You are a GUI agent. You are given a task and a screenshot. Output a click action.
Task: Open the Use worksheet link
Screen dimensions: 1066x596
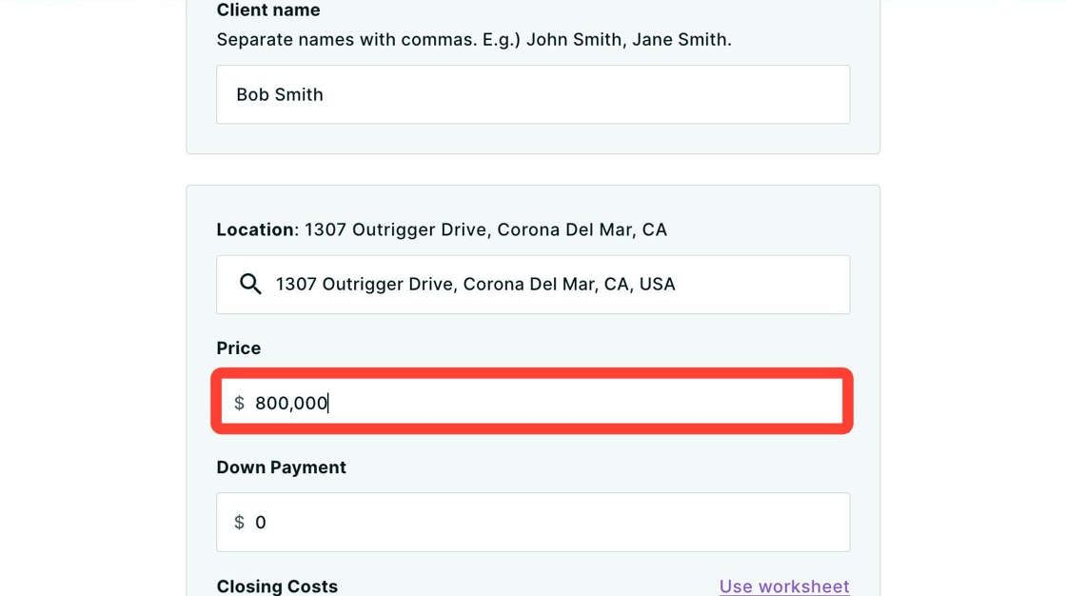click(x=784, y=586)
